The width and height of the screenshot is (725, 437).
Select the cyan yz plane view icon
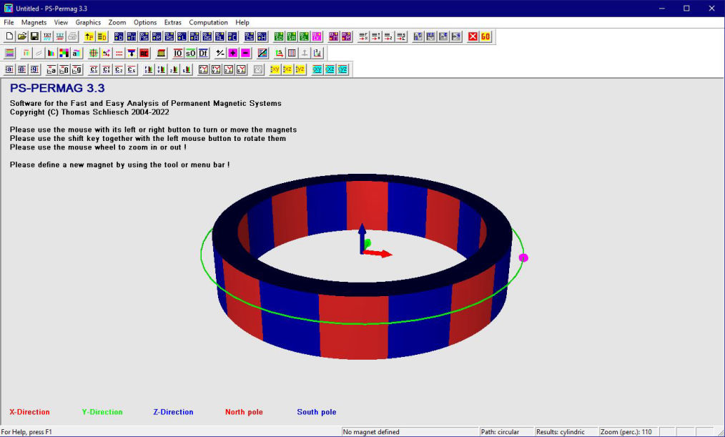click(342, 69)
